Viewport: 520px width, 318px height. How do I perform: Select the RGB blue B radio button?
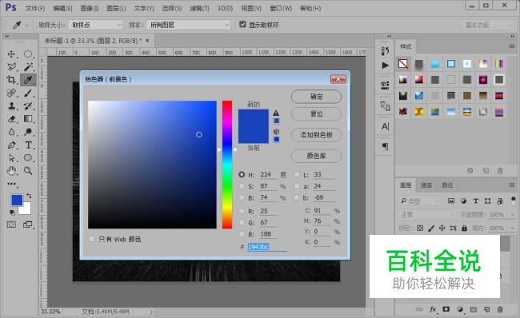tap(242, 234)
